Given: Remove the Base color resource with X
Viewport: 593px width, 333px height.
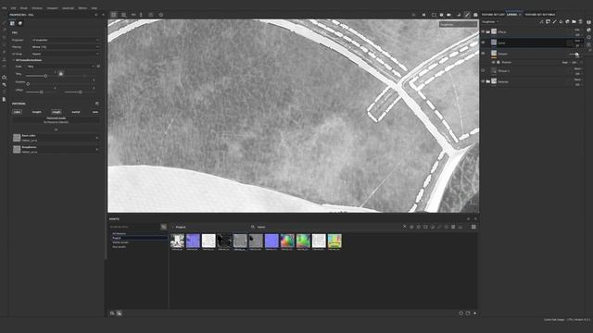Looking at the screenshot, I should pyautogui.click(x=97, y=138).
